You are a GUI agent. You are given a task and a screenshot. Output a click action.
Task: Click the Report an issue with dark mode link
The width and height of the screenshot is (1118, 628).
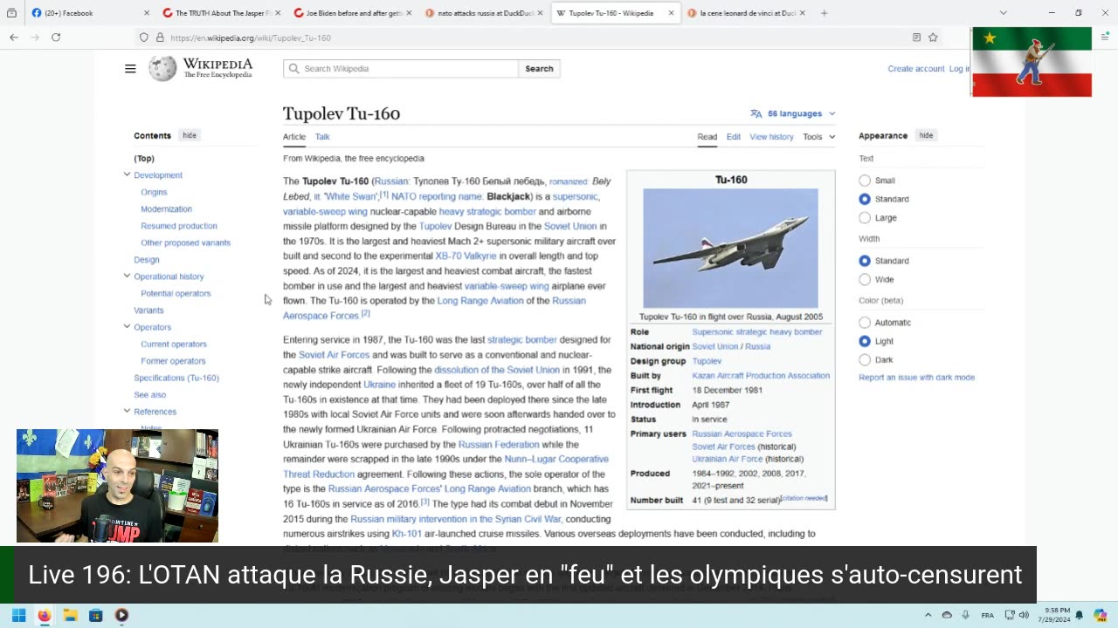[x=917, y=378]
